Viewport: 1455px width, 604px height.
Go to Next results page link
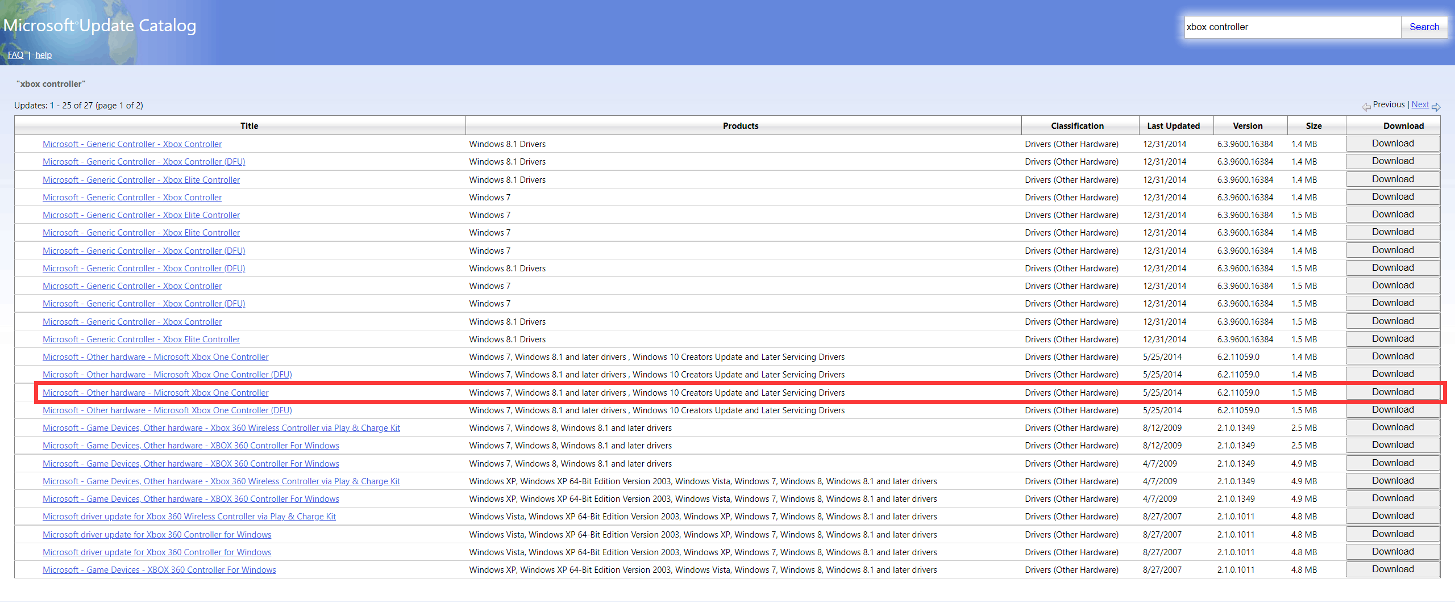[x=1420, y=104]
